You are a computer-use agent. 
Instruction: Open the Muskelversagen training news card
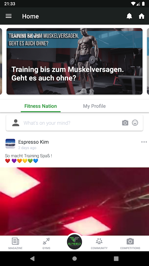point(74,61)
